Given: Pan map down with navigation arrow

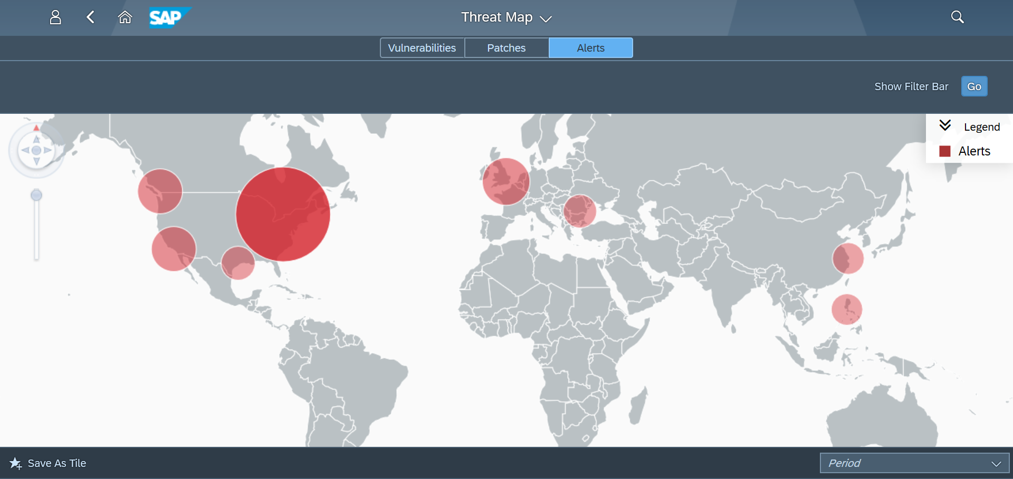Looking at the screenshot, I should click(36, 161).
